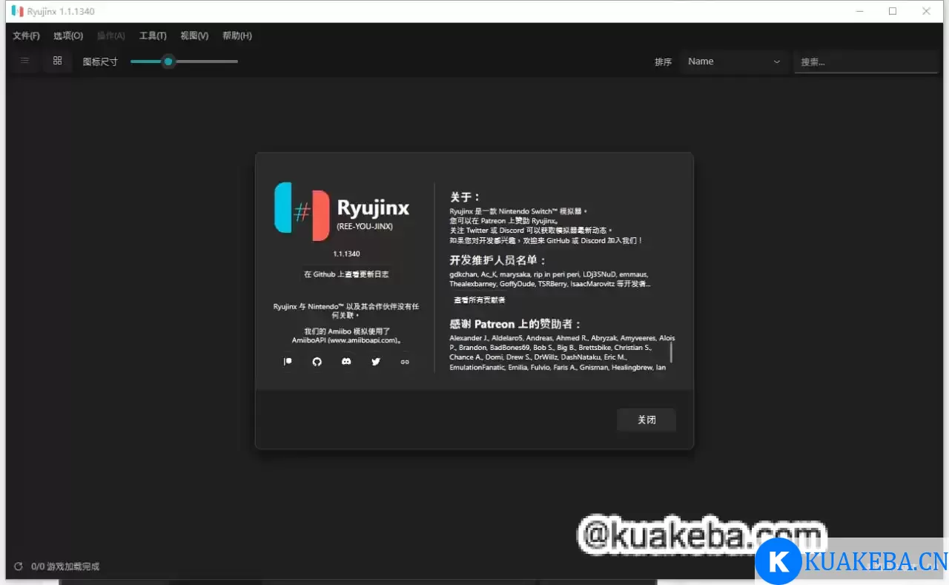The height and width of the screenshot is (585, 949).
Task: Maximize the Ryujinx window
Action: (x=893, y=11)
